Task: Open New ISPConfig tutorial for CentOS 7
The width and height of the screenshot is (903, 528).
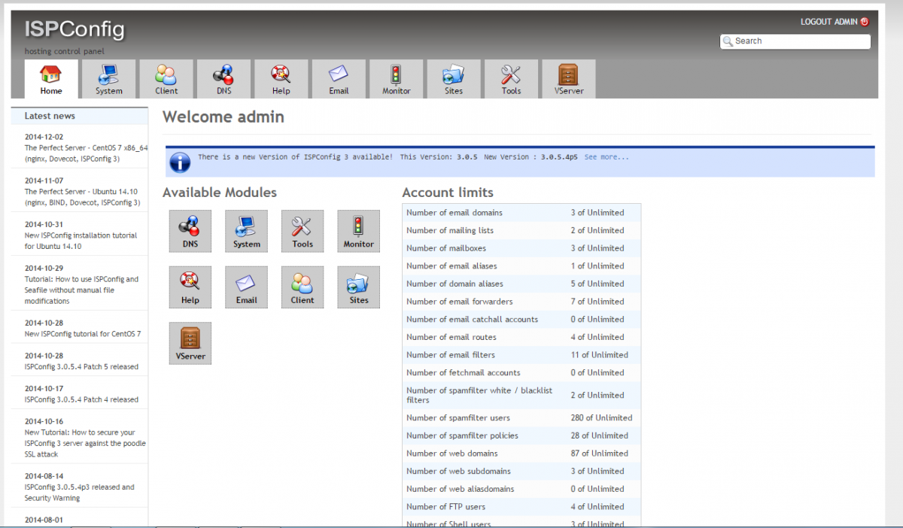Action: (x=83, y=334)
